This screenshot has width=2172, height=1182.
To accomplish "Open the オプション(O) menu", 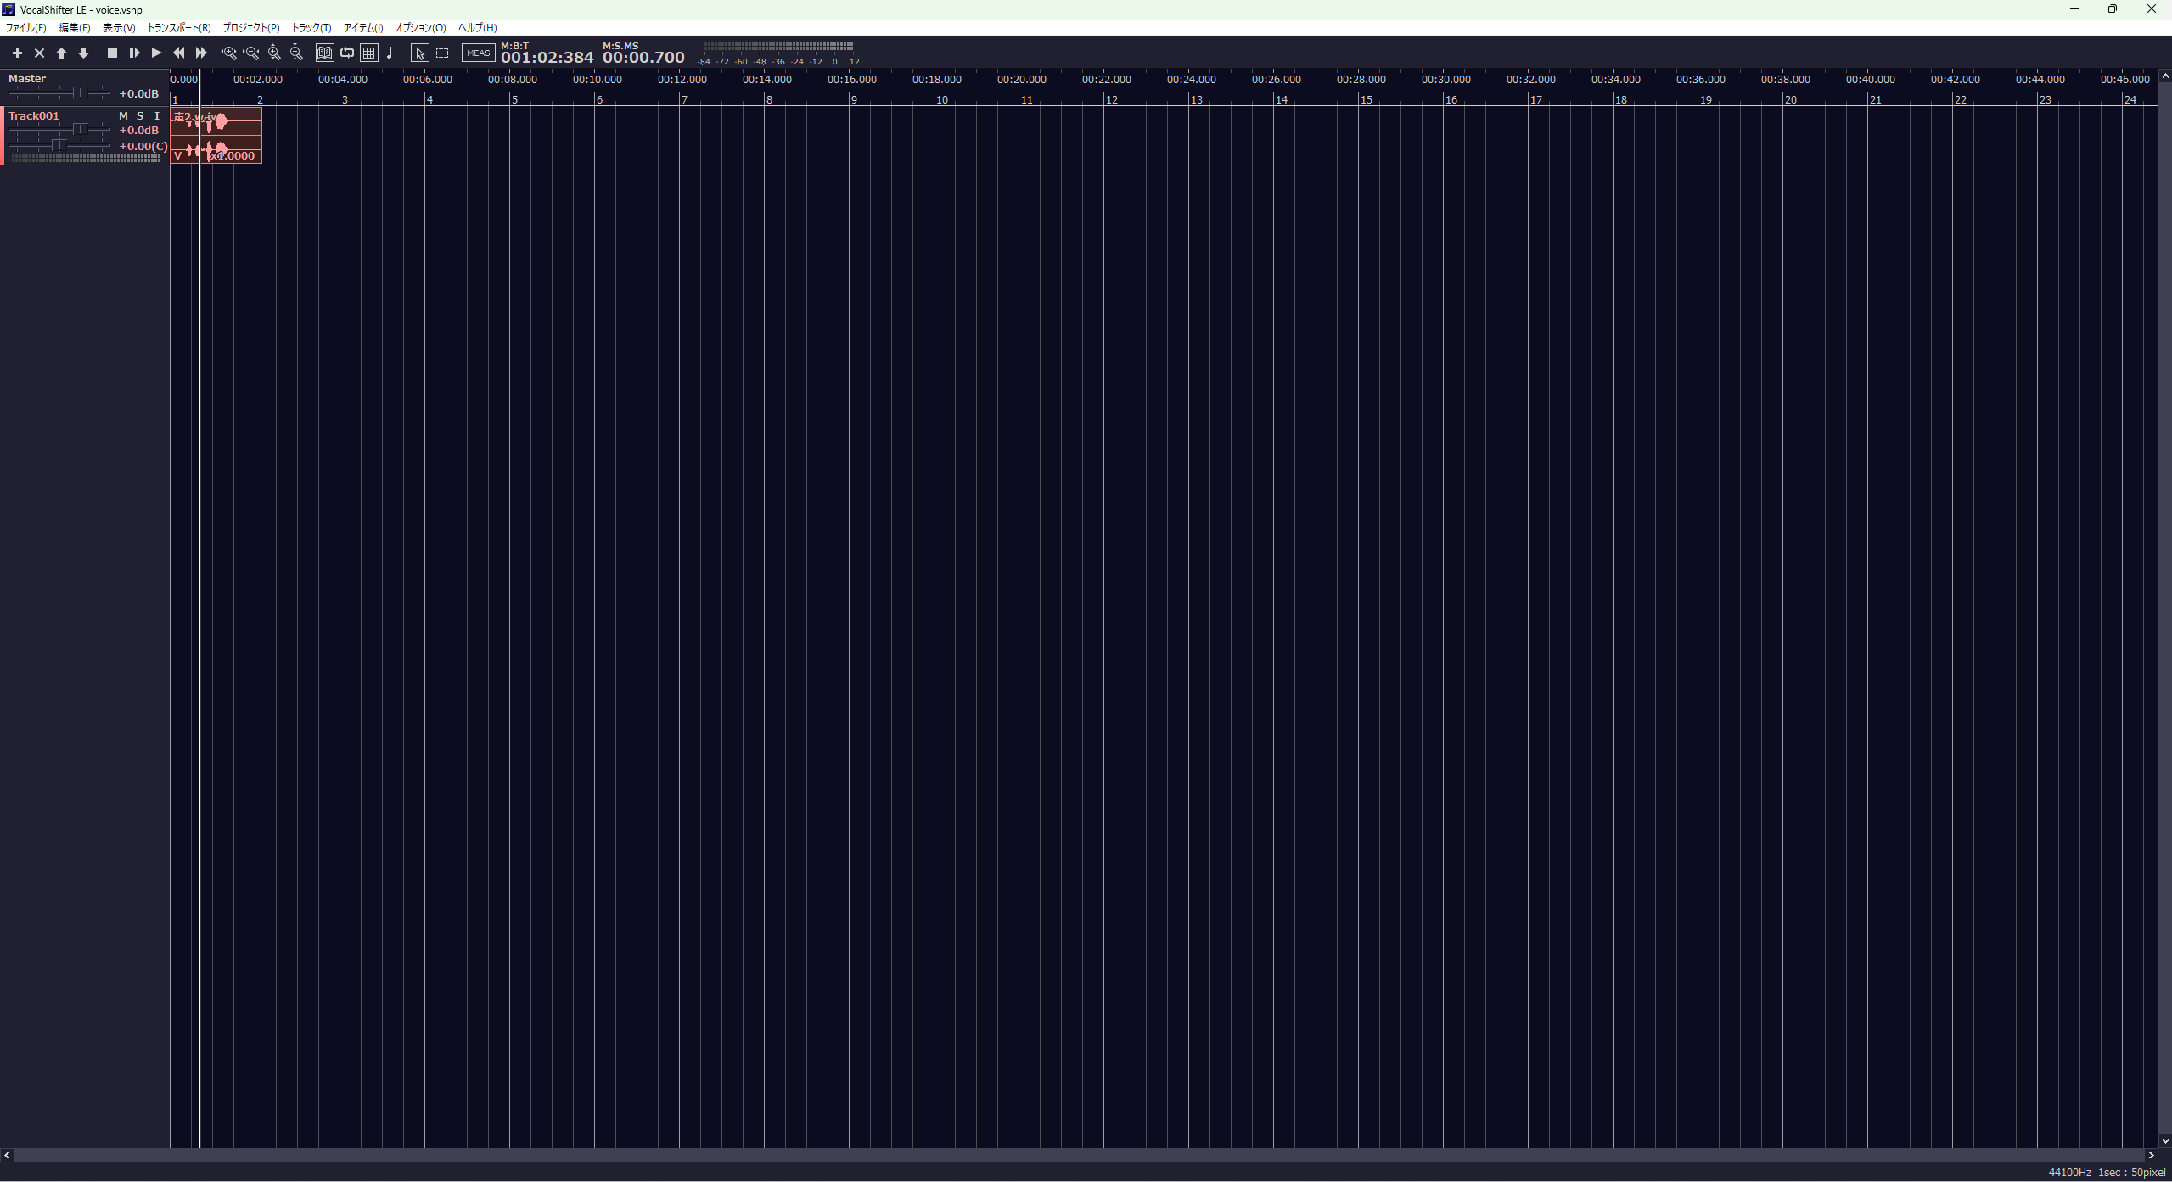I will tap(420, 28).
